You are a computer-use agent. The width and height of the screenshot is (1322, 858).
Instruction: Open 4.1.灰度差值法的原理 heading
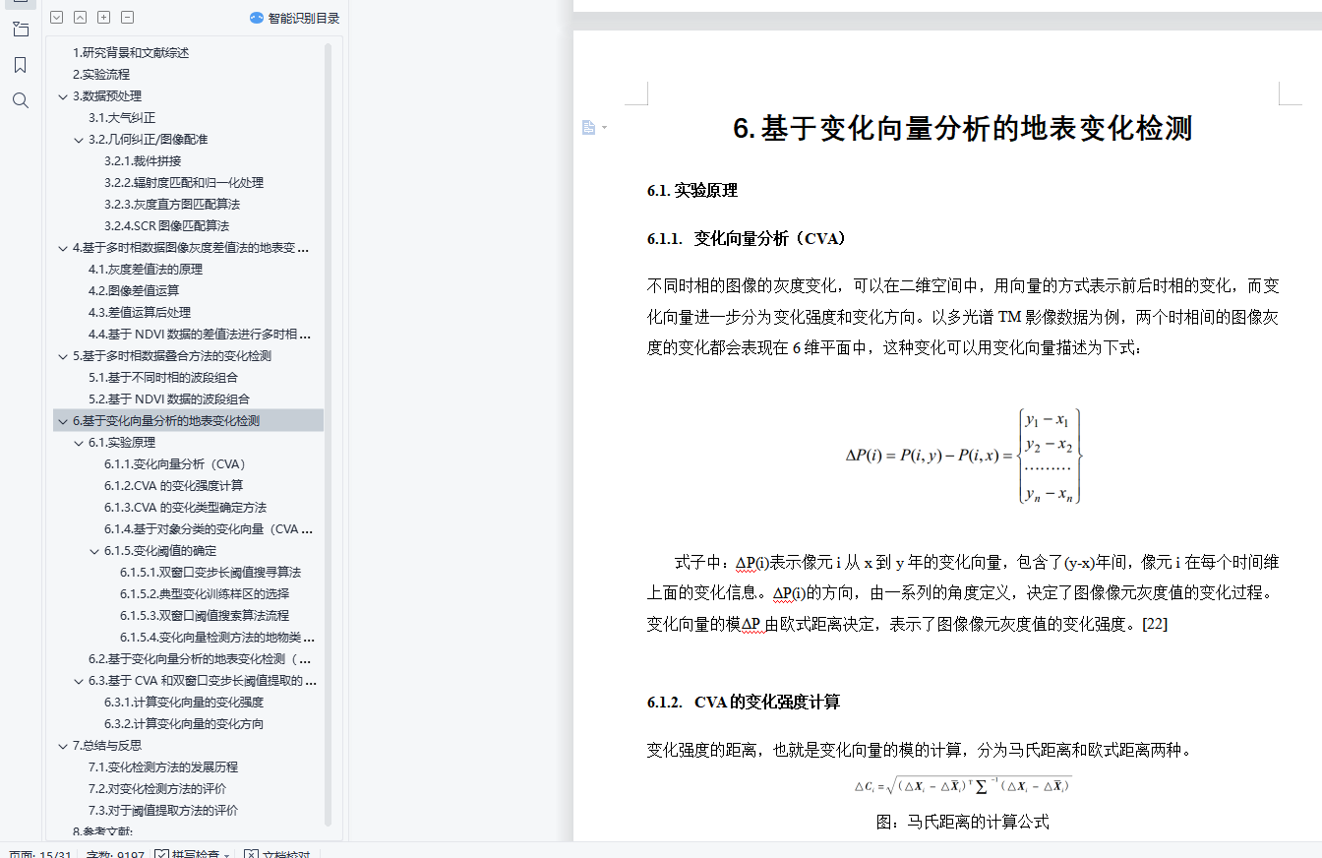click(146, 270)
